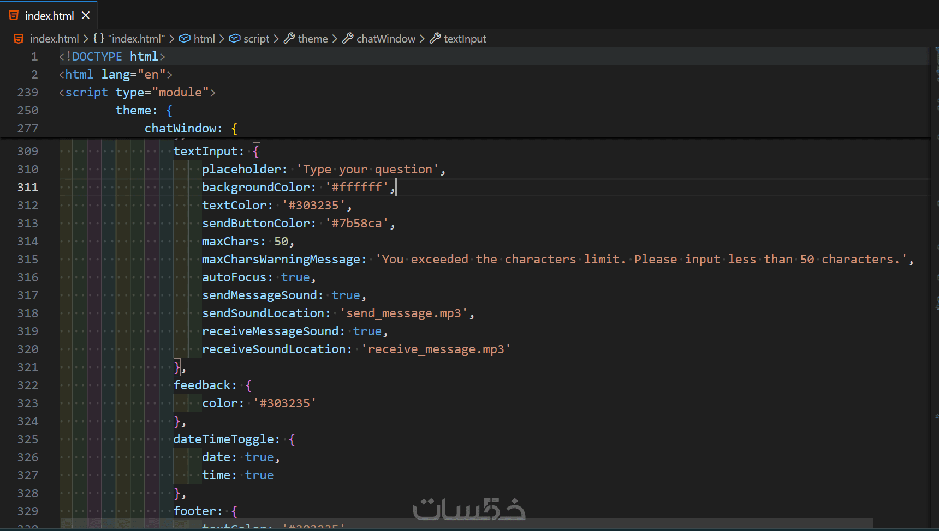The width and height of the screenshot is (939, 531).
Task: Switch to the index.html editor tab
Action: coord(49,16)
